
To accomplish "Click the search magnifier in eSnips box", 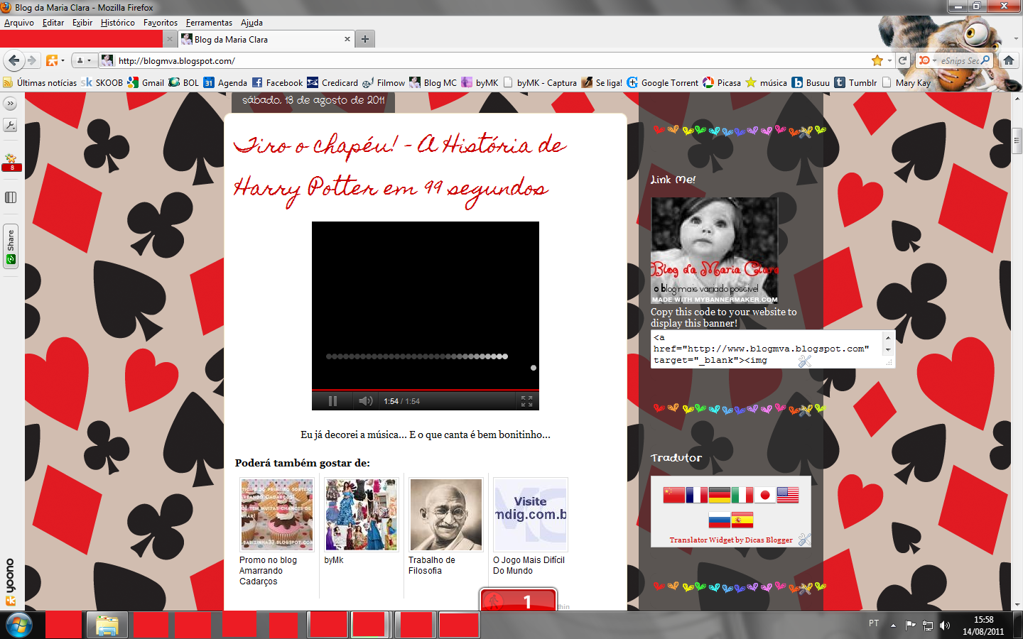I will [x=985, y=60].
